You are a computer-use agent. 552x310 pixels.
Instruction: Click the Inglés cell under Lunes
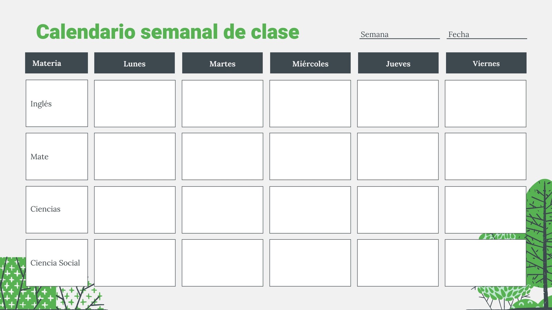click(x=135, y=104)
